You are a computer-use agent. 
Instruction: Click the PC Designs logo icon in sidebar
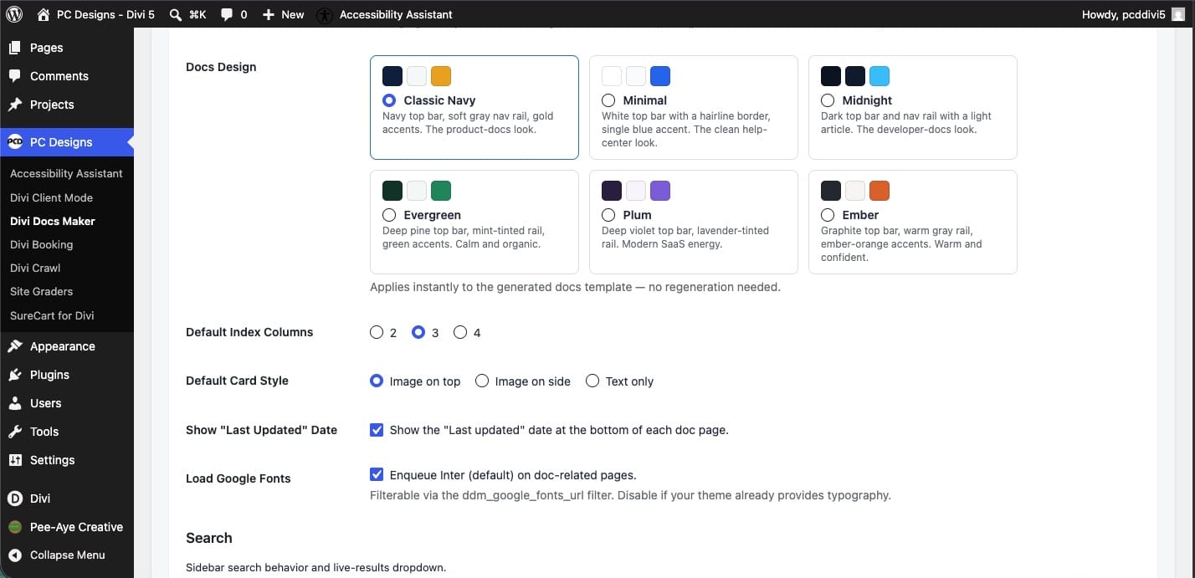point(15,142)
